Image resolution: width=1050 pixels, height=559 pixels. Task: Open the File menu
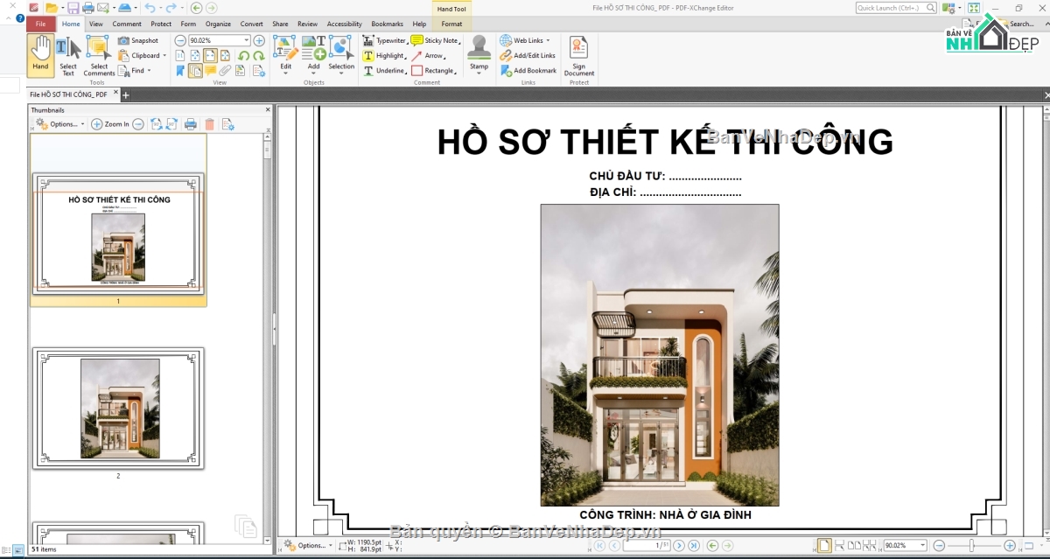pyautogui.click(x=41, y=24)
